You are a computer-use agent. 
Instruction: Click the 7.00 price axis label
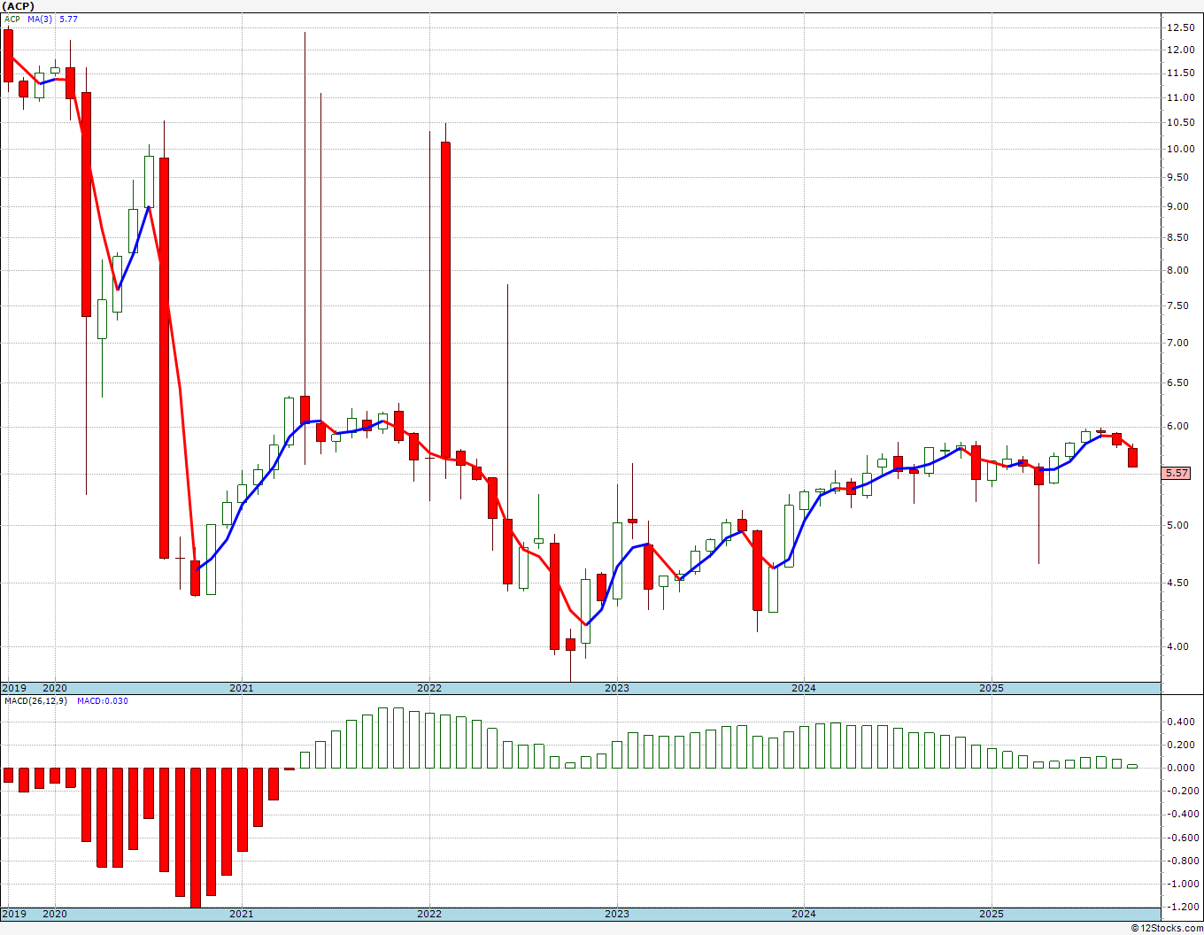point(1178,343)
